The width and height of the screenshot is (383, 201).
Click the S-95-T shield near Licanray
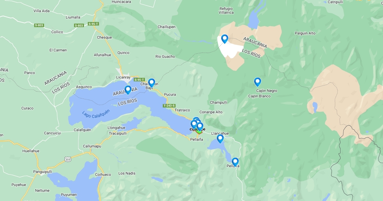pyautogui.click(x=139, y=80)
